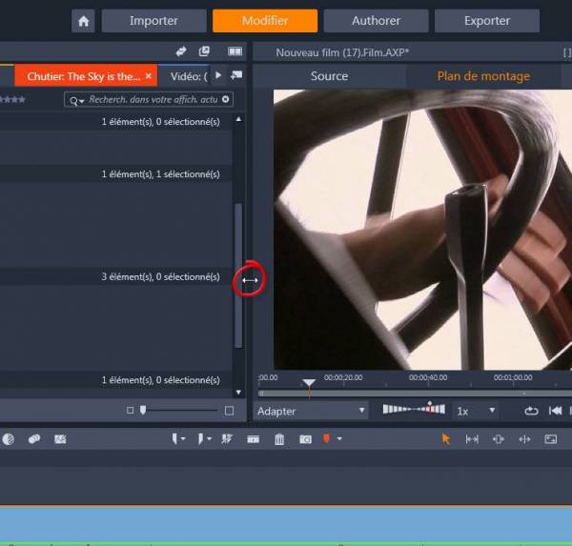The image size is (572, 546).
Task: Click the trash delete icon in timeline toolbar
Action: 279,439
